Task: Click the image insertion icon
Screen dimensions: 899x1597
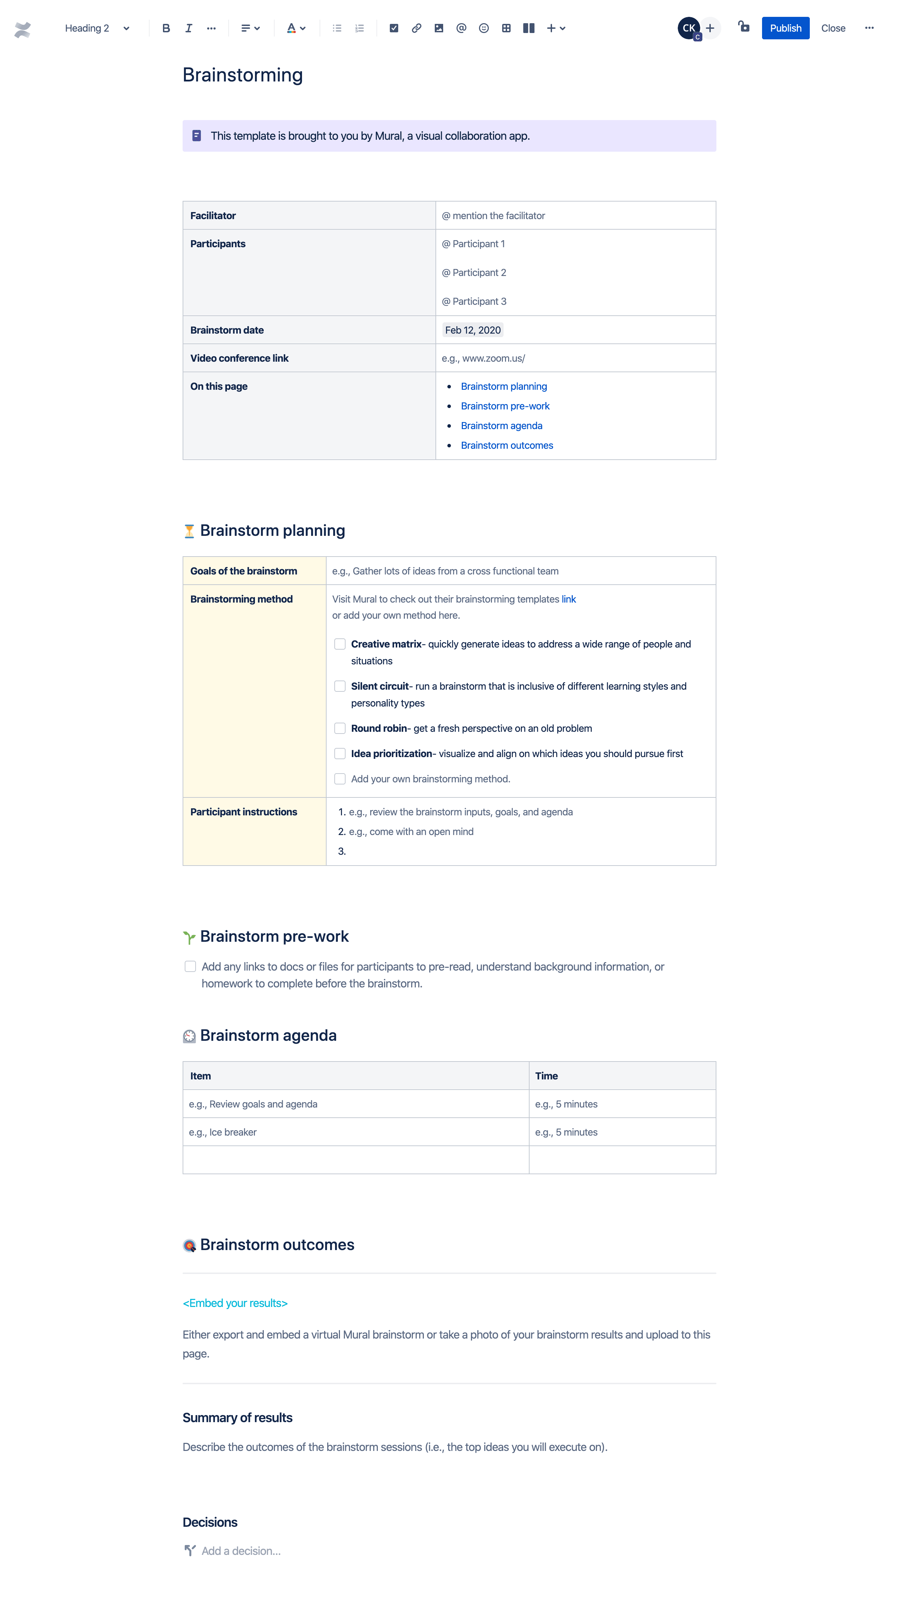Action: click(439, 27)
